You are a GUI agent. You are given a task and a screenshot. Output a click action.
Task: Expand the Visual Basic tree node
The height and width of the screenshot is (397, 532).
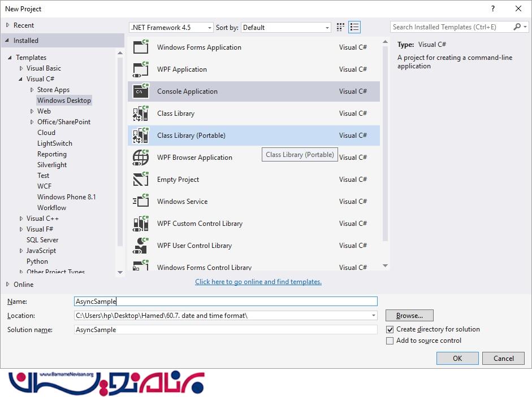pyautogui.click(x=21, y=68)
